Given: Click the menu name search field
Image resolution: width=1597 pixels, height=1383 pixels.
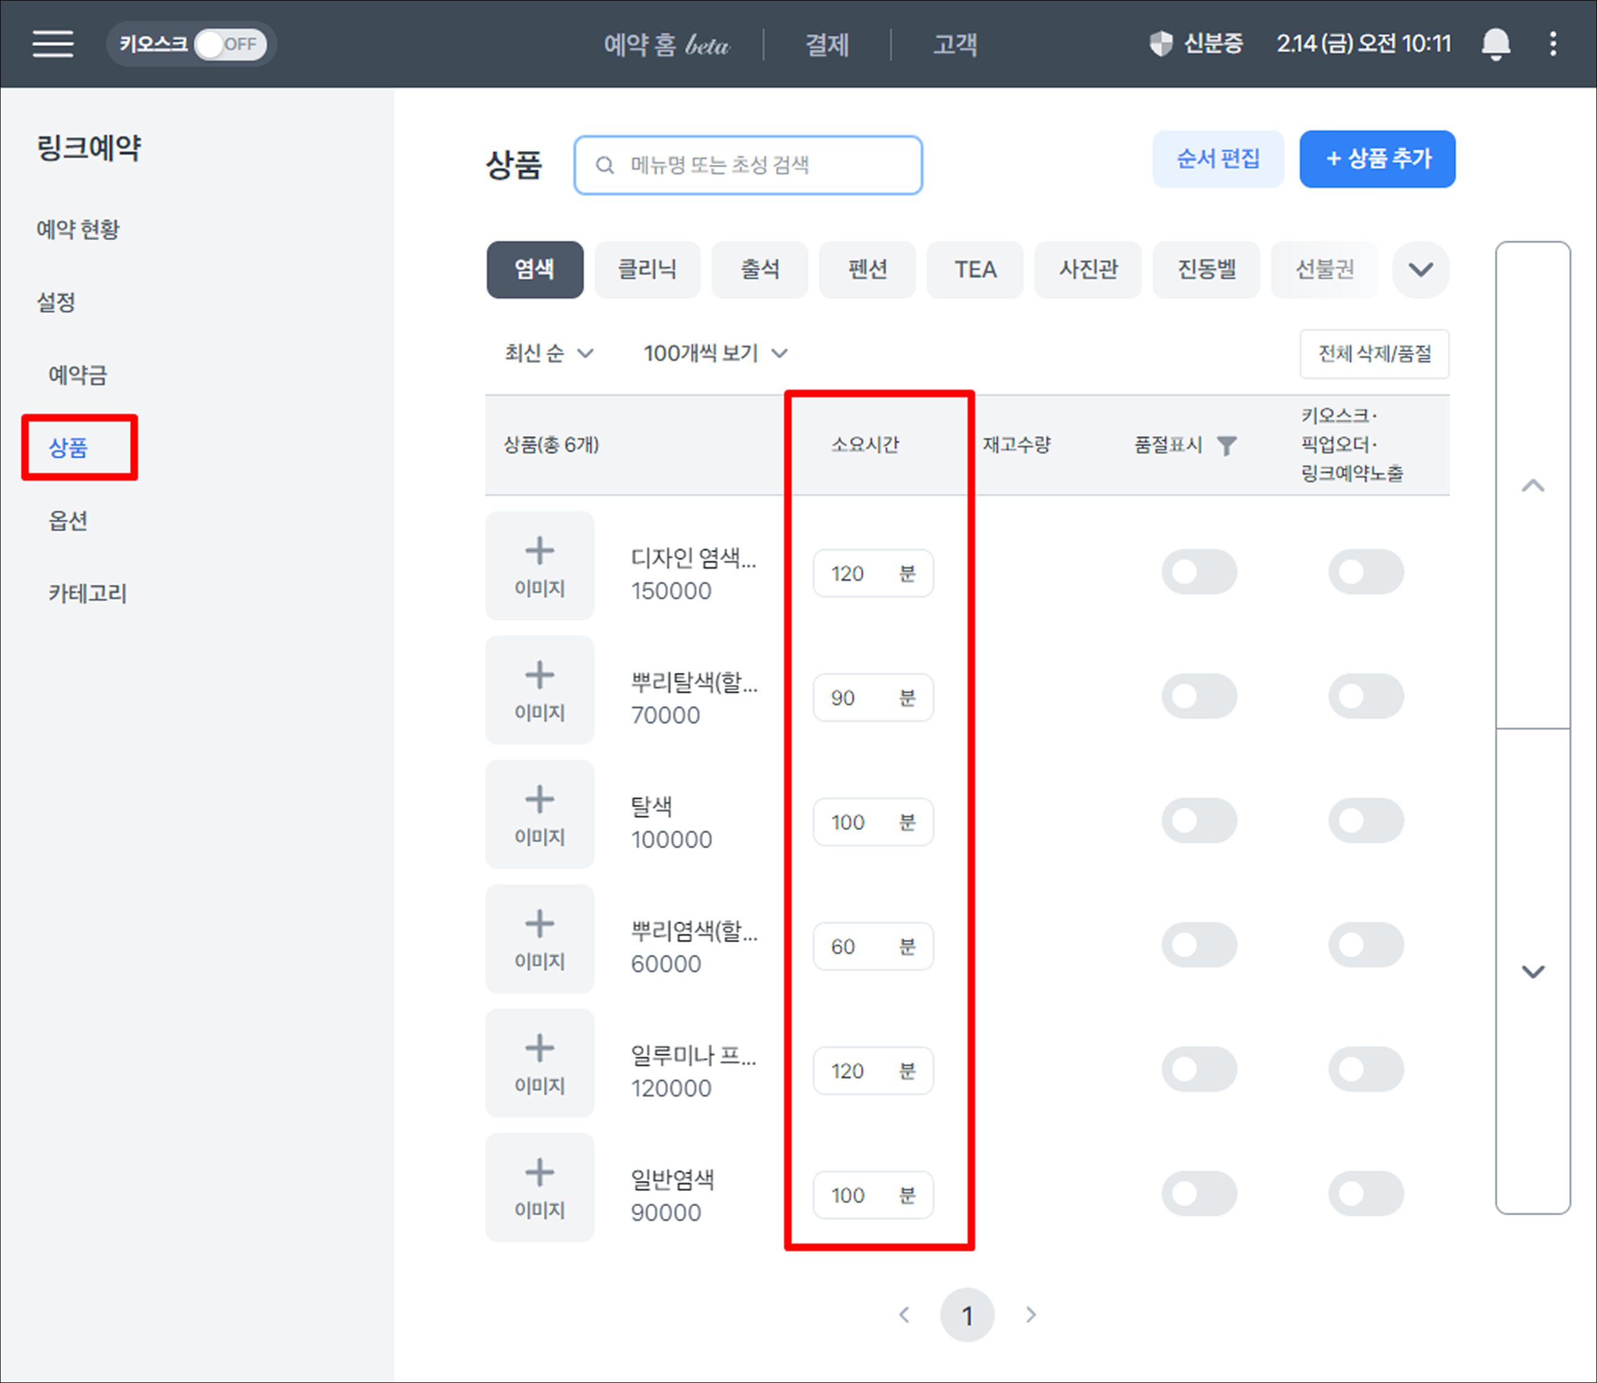Looking at the screenshot, I should 747,165.
